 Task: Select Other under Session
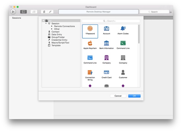click(x=57, y=29)
